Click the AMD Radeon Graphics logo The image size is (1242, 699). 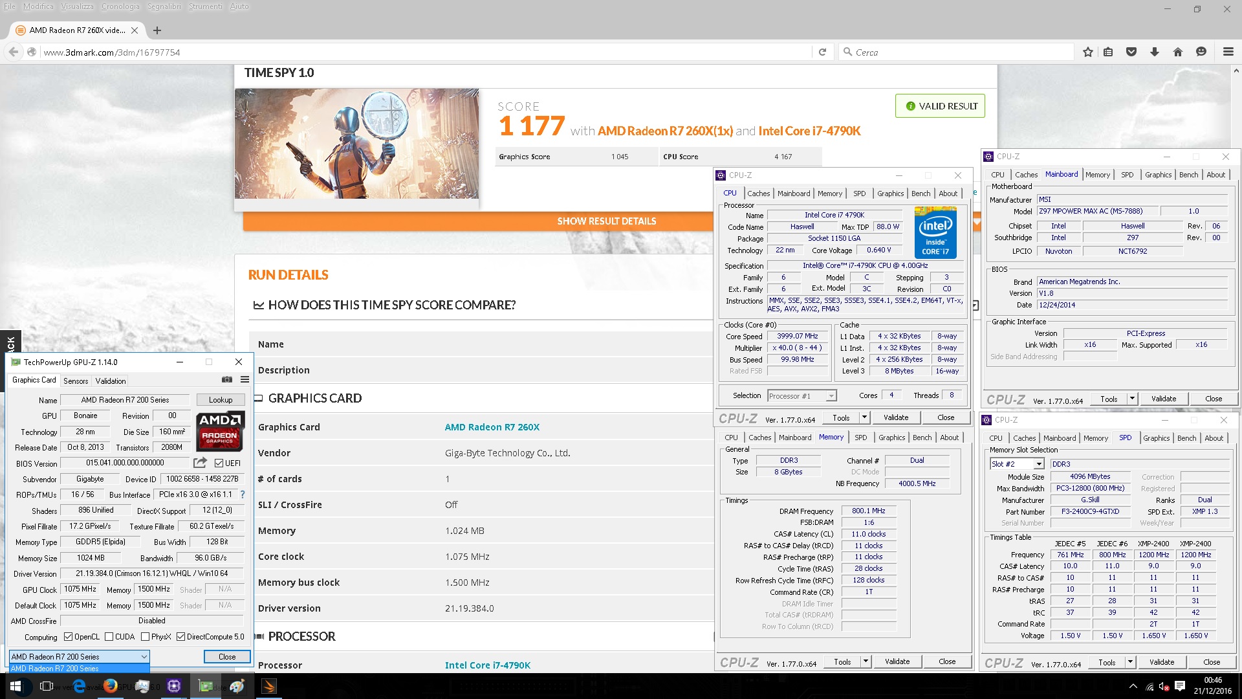point(220,431)
